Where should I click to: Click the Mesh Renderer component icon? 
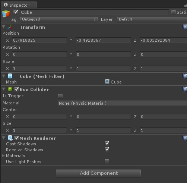[x=10, y=138]
